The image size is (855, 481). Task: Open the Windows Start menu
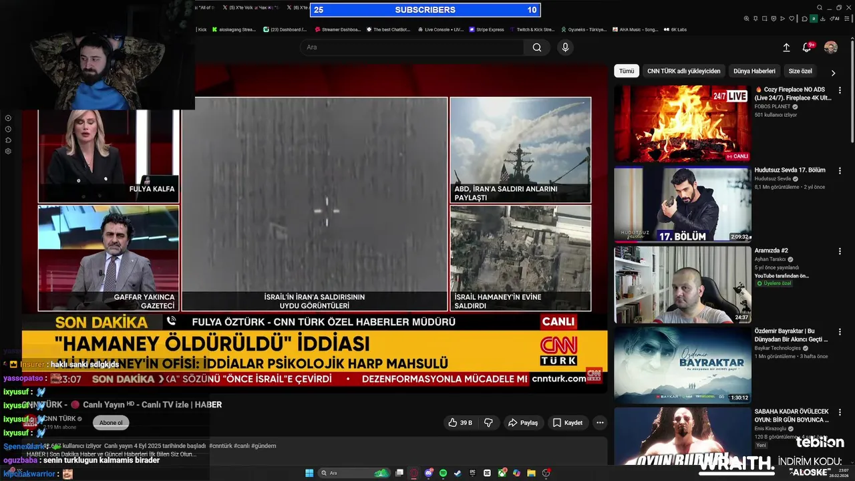(x=309, y=473)
